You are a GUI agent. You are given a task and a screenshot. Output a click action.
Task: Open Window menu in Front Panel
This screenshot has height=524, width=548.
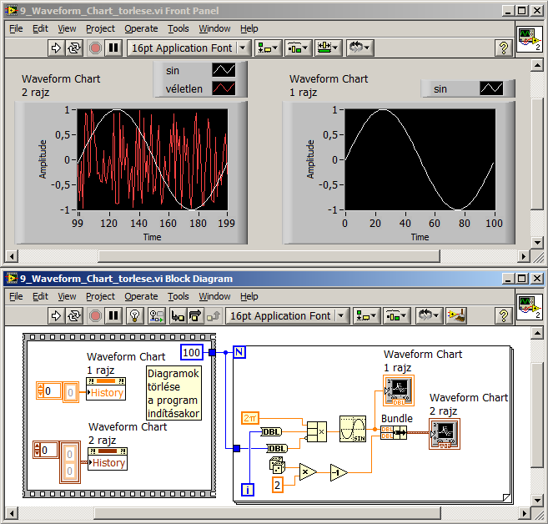[214, 28]
